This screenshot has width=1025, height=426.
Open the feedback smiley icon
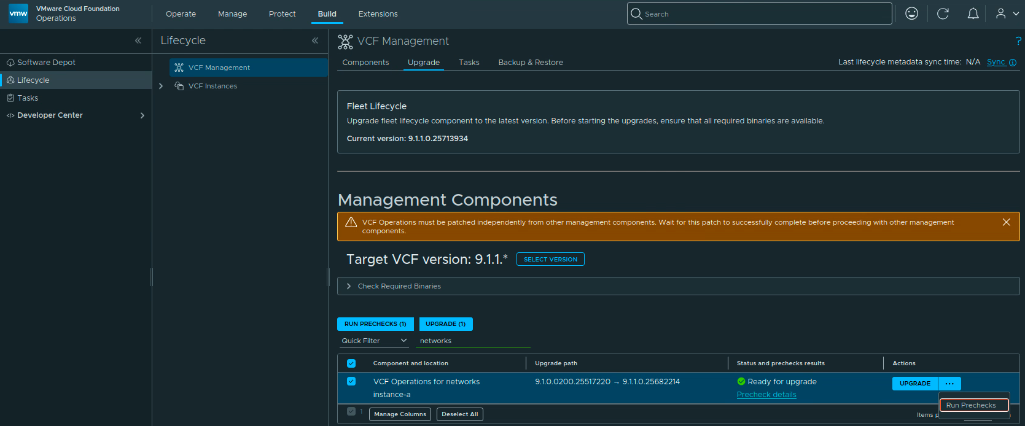912,14
